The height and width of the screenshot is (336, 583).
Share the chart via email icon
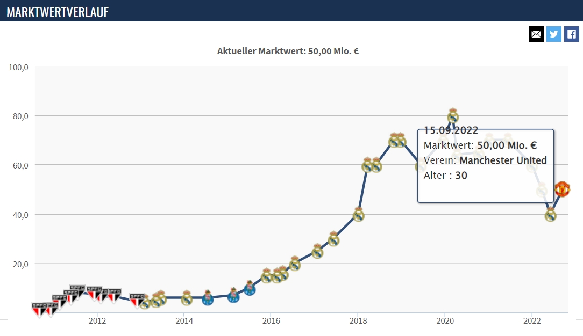tap(536, 34)
